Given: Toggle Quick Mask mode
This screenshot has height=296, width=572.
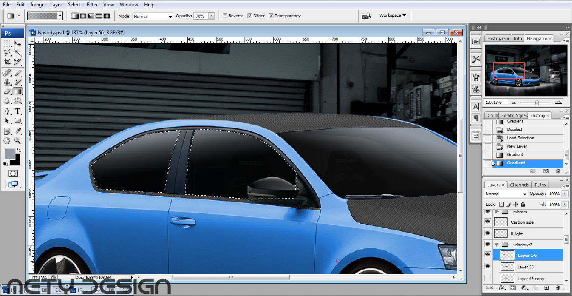Looking at the screenshot, I should click(x=13, y=173).
